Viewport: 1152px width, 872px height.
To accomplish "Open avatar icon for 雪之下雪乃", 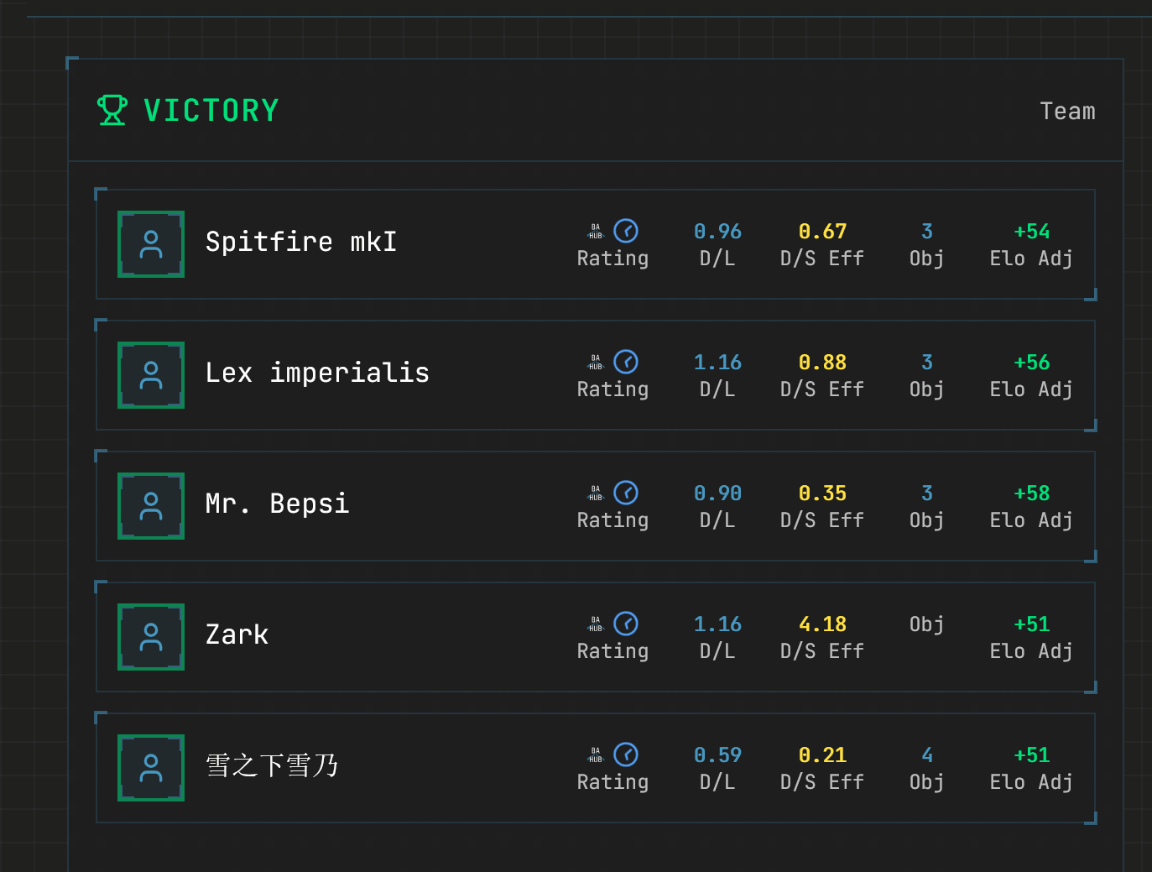I will coord(151,768).
